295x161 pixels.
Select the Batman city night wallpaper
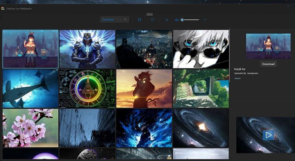coord(144,49)
